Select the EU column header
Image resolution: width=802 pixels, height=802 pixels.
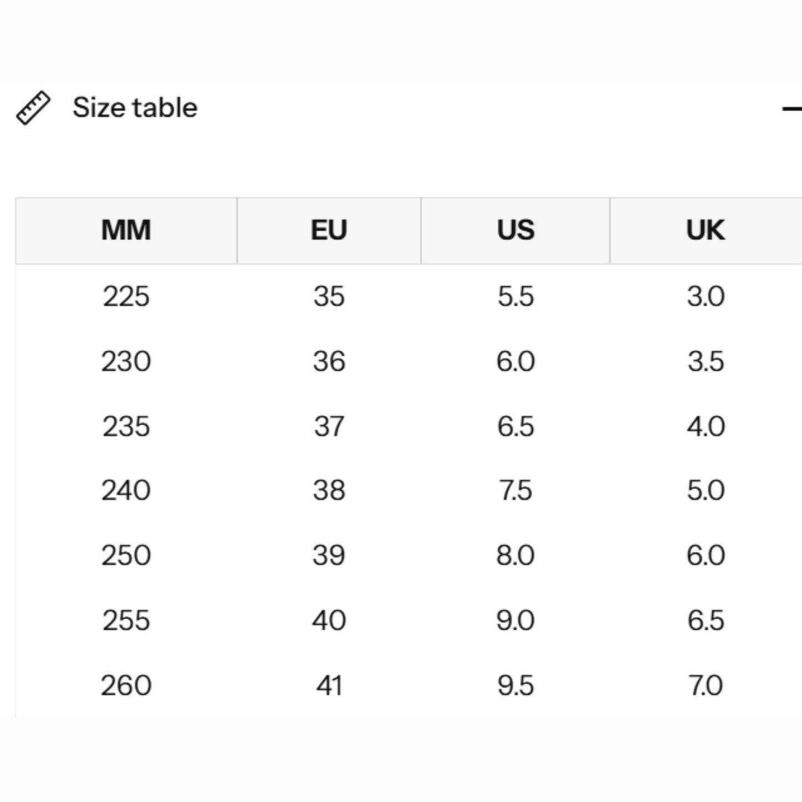[329, 230]
